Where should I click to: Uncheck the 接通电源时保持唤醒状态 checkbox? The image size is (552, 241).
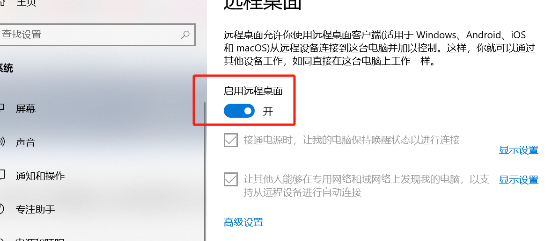[x=231, y=140]
